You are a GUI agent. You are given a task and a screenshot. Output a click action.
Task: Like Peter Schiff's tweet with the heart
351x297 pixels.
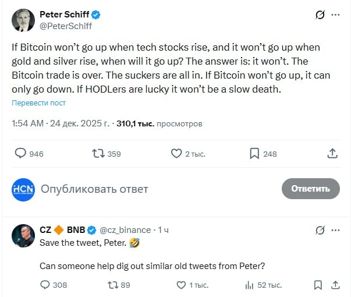[x=176, y=153]
